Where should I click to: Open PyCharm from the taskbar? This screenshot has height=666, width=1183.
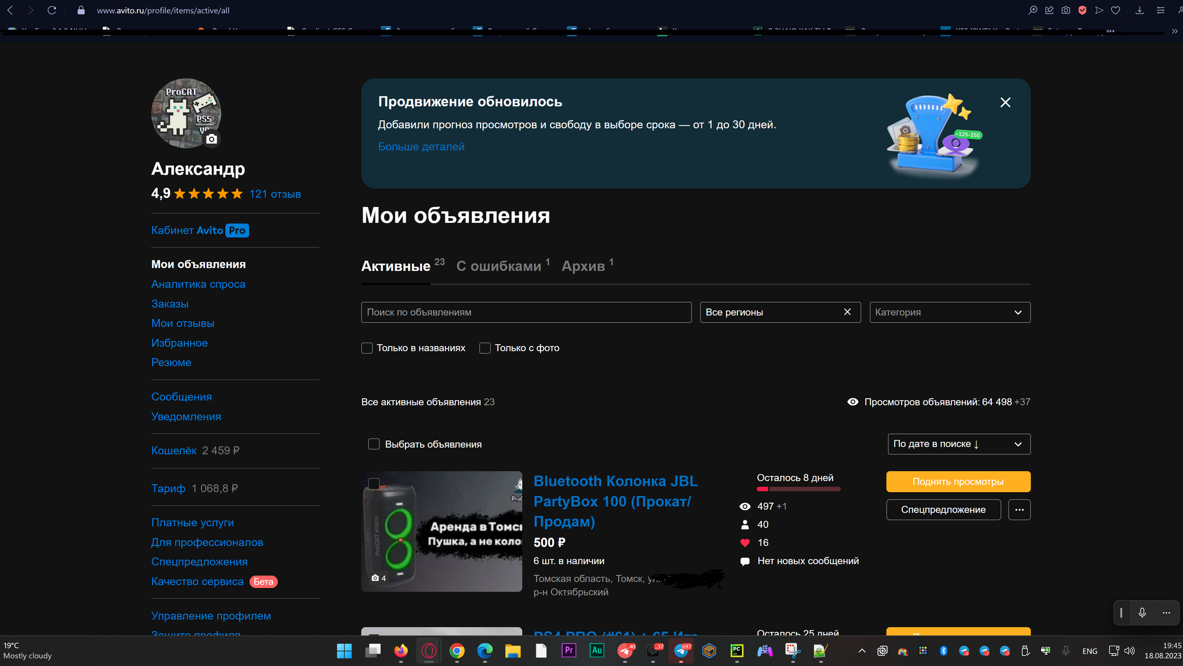tap(737, 651)
